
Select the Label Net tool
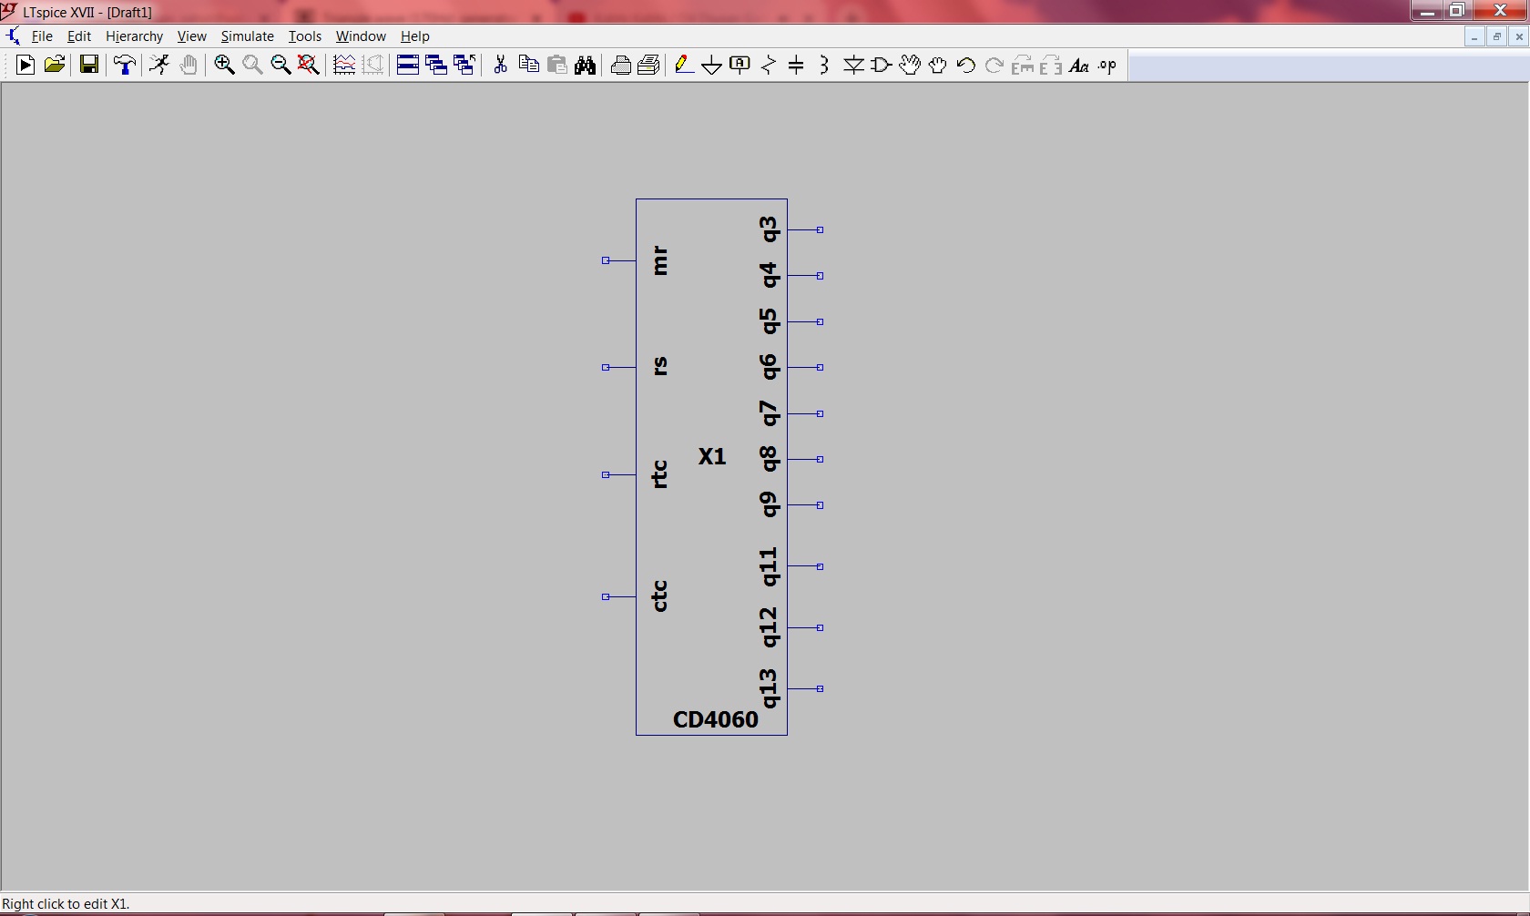tap(740, 65)
